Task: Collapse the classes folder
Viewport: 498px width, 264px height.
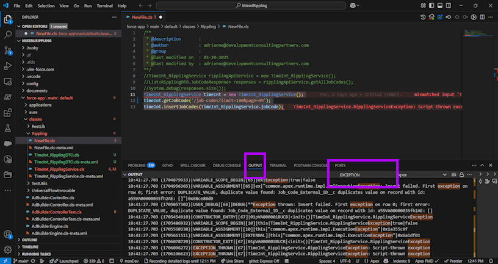Action: (x=35, y=119)
